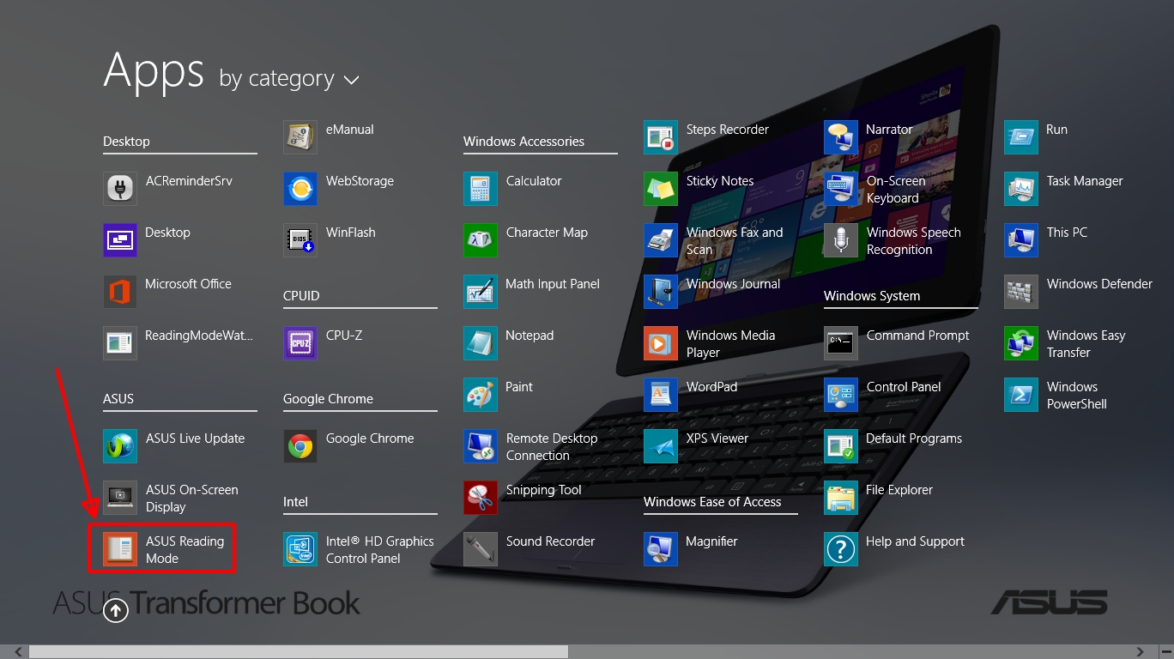Launch the Windows Journal icon
The image size is (1174, 659).
pos(661,292)
